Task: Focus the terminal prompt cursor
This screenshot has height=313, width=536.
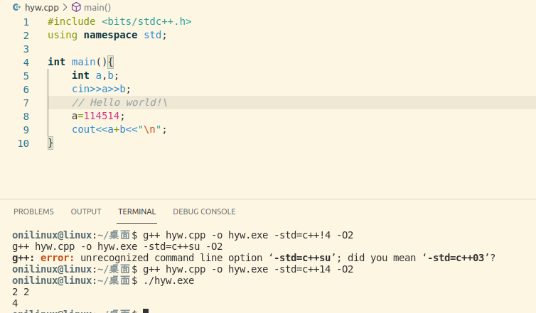Action: [146, 311]
